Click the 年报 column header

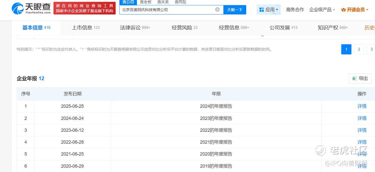216,94
